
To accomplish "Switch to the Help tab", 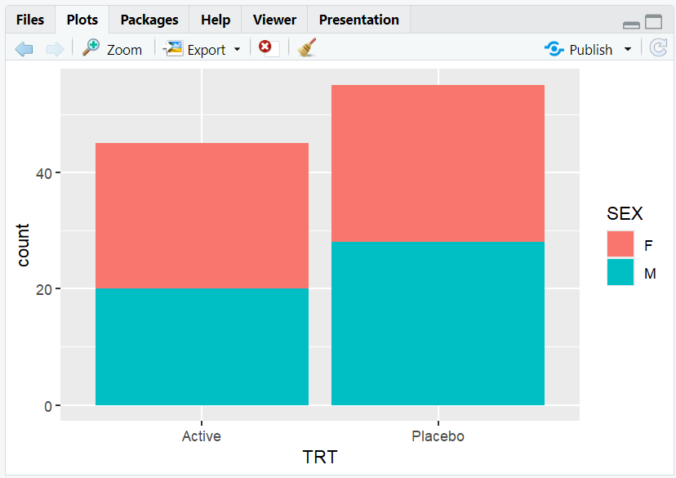I will pyautogui.click(x=216, y=20).
